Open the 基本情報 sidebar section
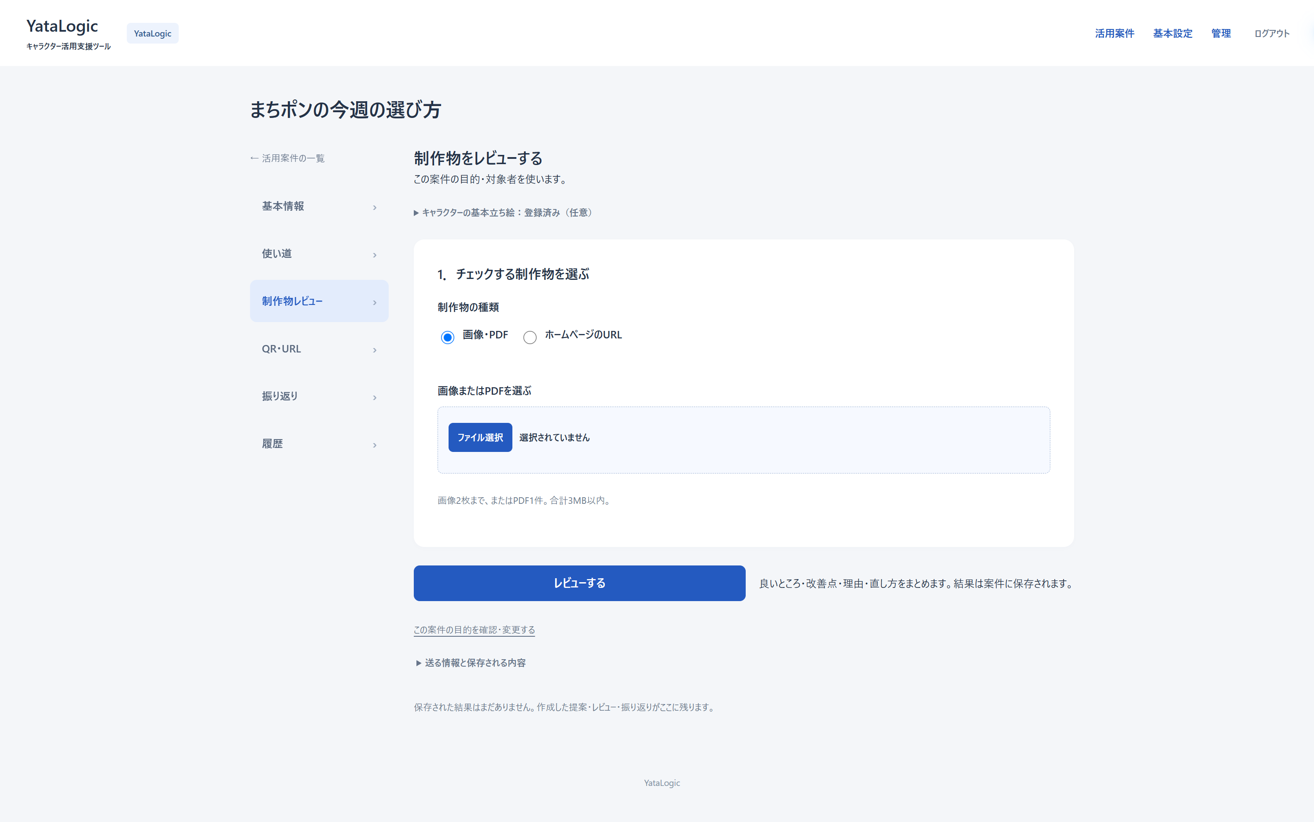 (x=319, y=206)
